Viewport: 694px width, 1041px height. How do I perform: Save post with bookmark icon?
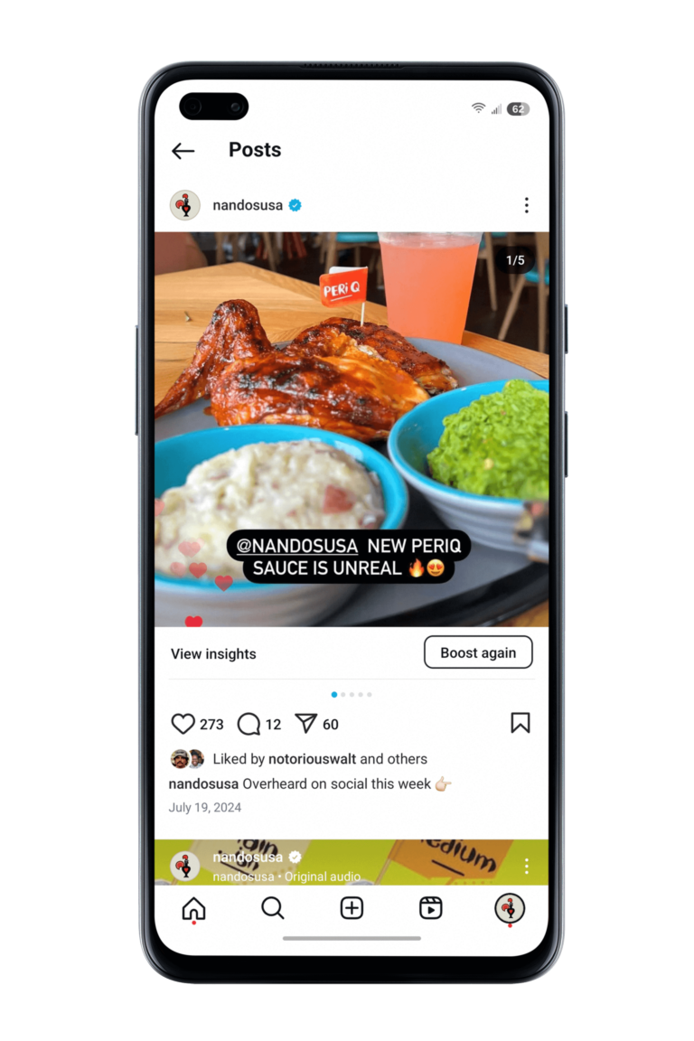coord(520,723)
